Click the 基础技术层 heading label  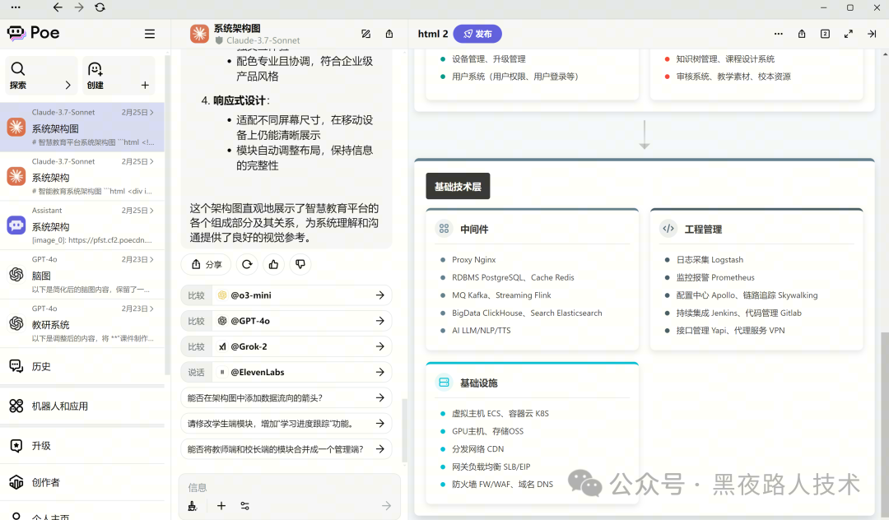pos(458,187)
